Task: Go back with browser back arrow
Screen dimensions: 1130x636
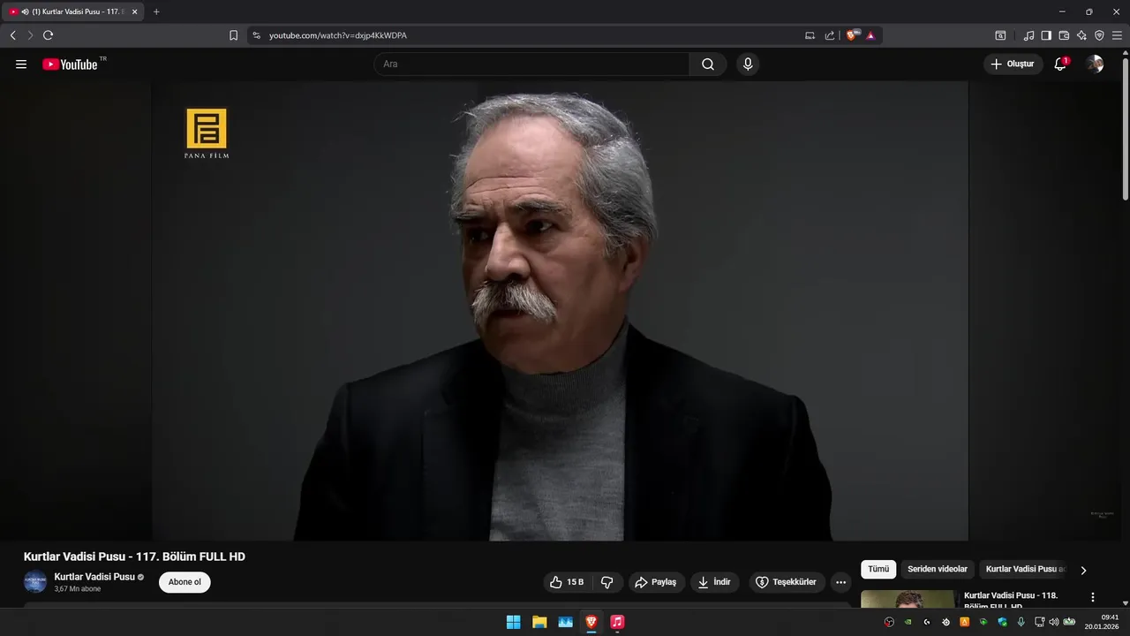Action: pos(13,35)
